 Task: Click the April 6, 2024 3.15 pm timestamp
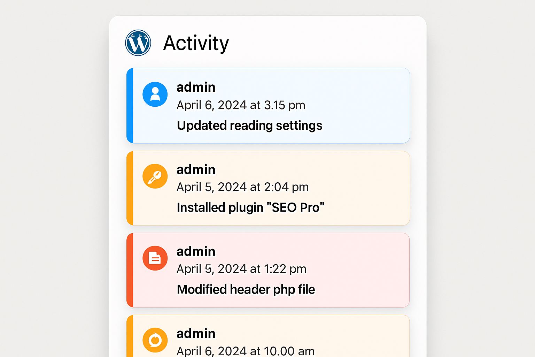241,105
